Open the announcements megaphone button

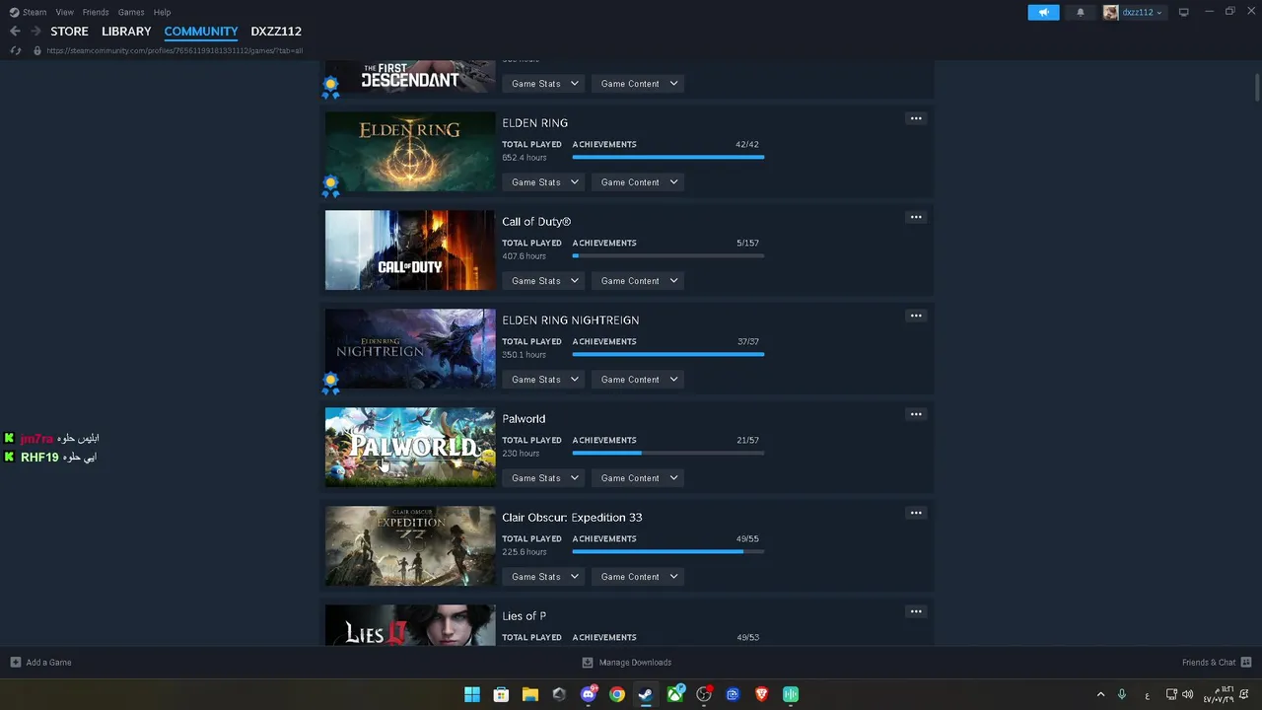tap(1043, 12)
